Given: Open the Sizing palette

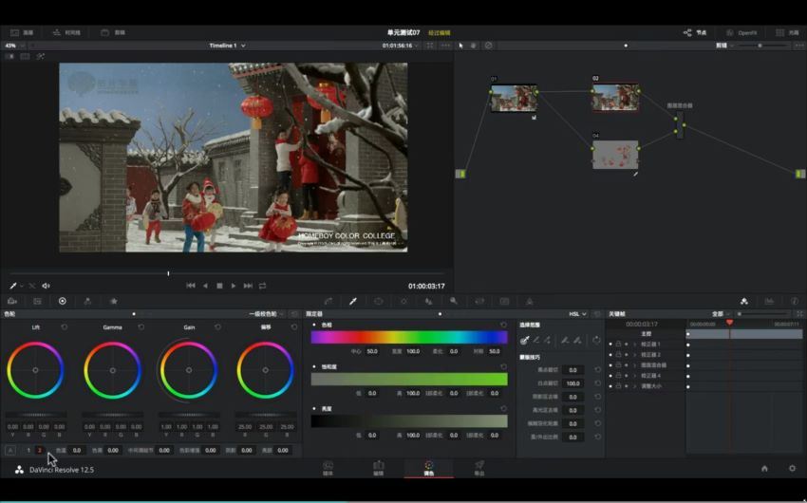Looking at the screenshot, I should point(479,302).
